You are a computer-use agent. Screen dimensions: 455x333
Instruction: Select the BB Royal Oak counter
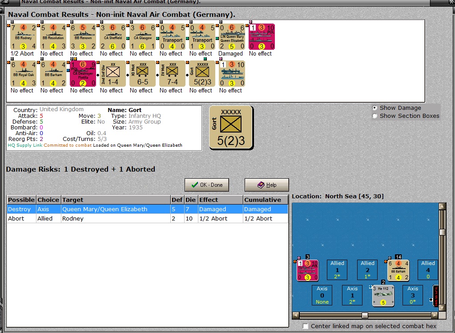(x=23, y=74)
